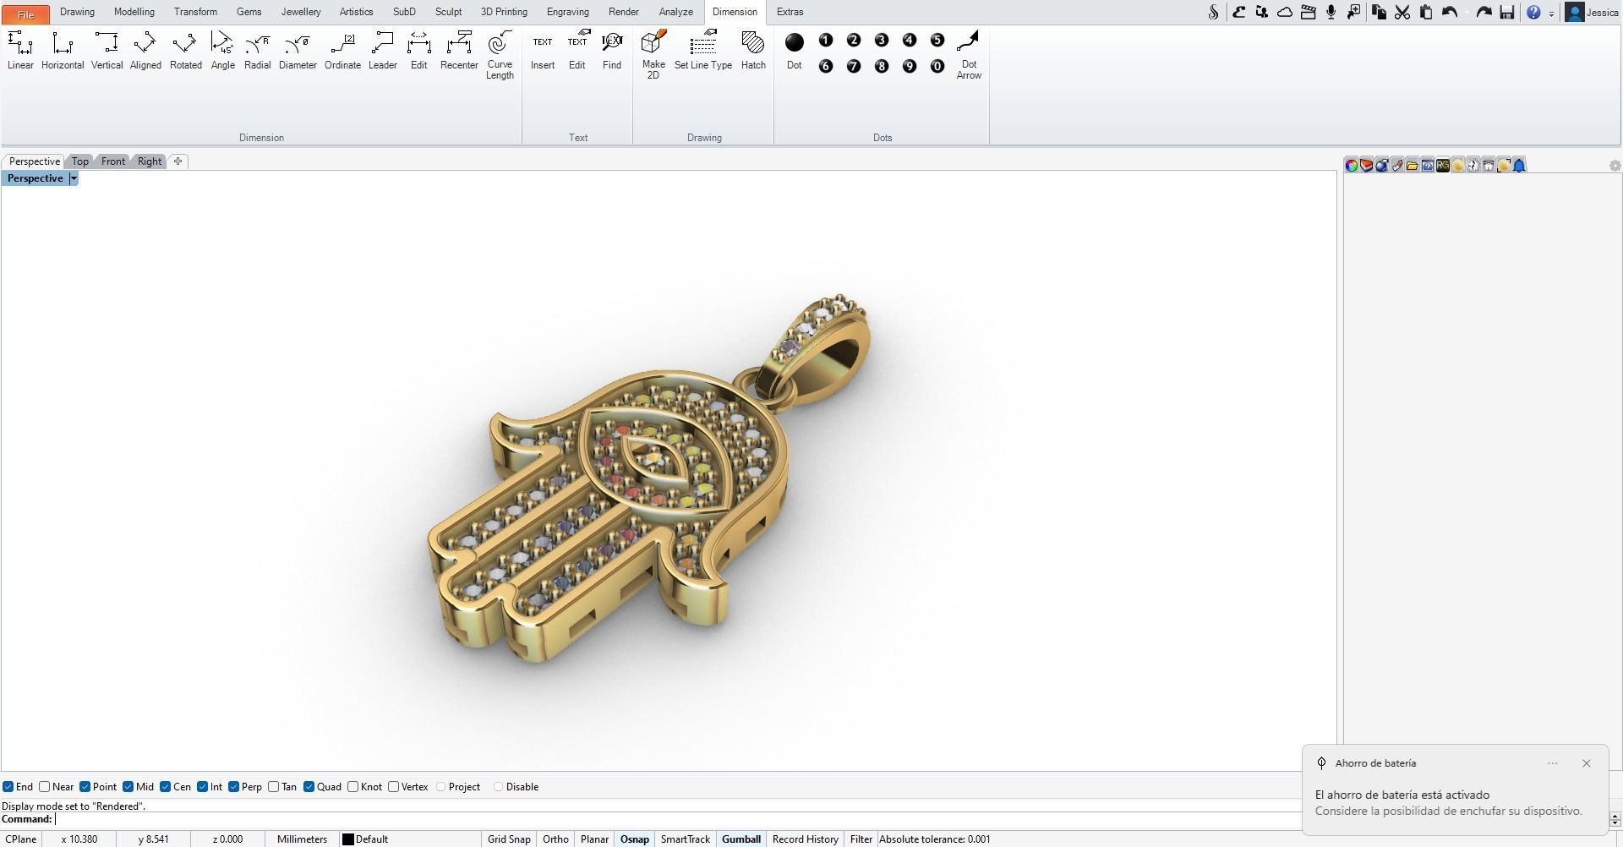Place a plain Dot annotation
This screenshot has height=847, width=1623.
(x=794, y=51)
